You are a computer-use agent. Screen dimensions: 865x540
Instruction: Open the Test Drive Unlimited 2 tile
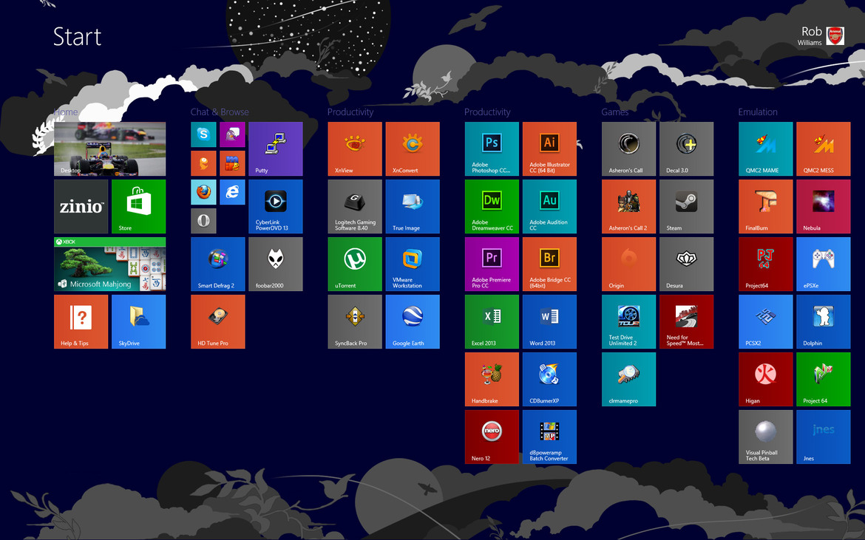(x=629, y=322)
